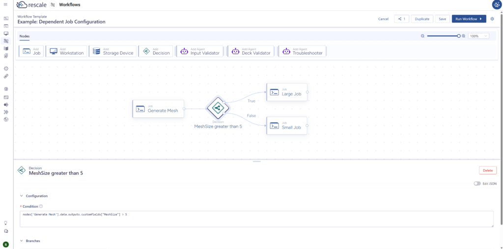Select the Decision diamond node on canvas
The height and width of the screenshot is (249, 503).
(x=218, y=108)
